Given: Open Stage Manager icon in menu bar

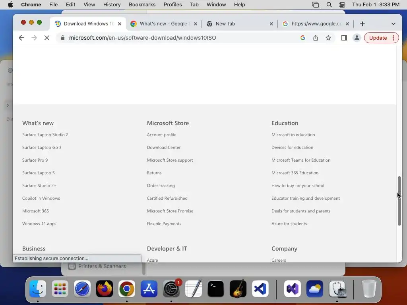Looking at the screenshot, I should pos(315,5).
